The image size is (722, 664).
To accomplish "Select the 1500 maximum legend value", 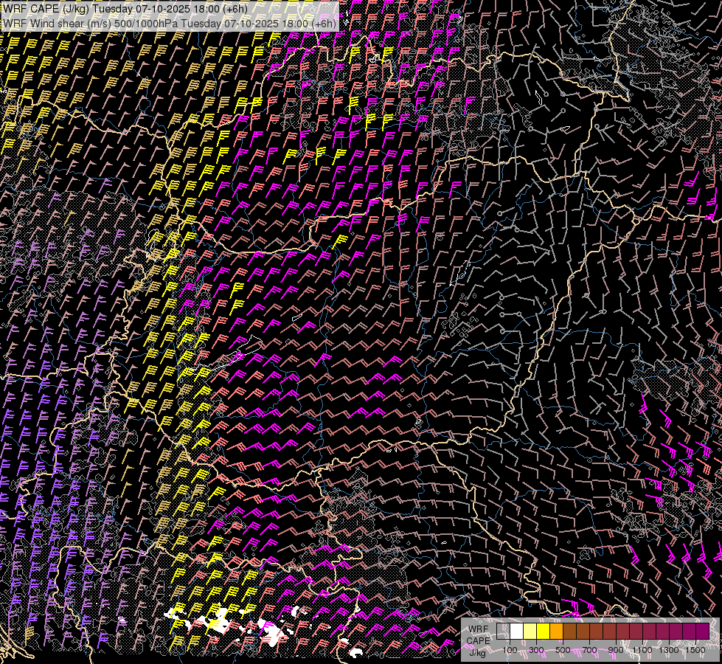I will (x=695, y=650).
